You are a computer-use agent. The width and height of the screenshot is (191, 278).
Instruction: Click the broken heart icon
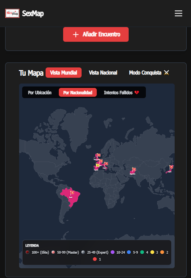[x=137, y=93]
